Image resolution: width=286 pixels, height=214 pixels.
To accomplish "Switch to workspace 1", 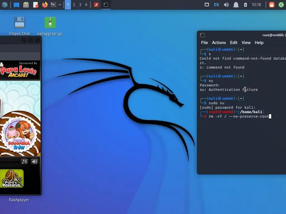I will (x=68, y=5).
